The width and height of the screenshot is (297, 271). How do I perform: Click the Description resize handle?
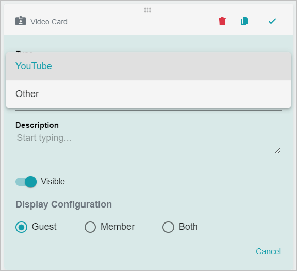(x=278, y=151)
